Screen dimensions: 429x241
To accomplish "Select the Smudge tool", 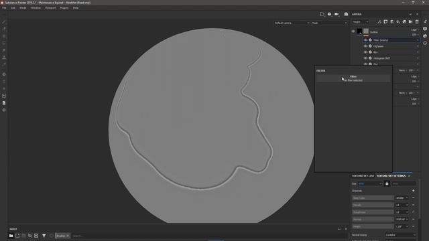I will click(4, 50).
